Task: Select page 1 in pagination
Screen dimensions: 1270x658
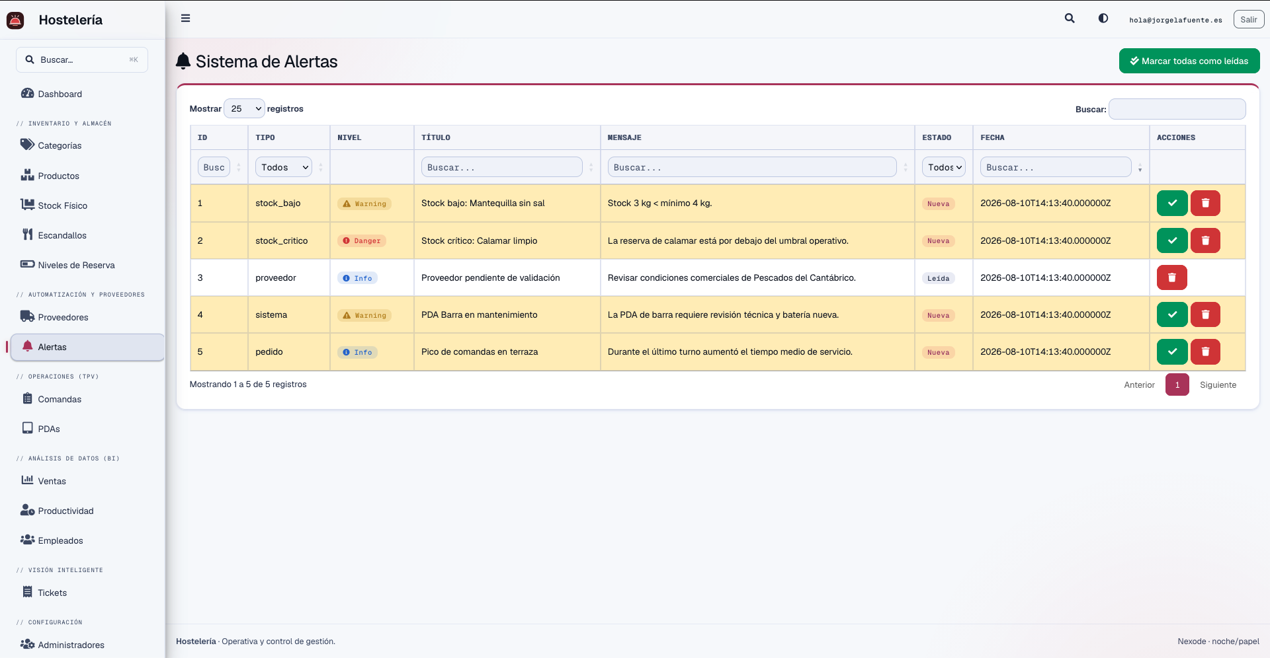Action: click(1177, 384)
